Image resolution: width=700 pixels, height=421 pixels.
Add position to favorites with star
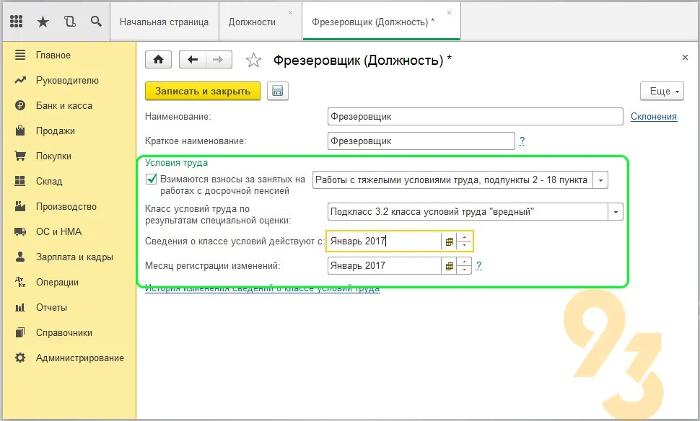click(253, 60)
